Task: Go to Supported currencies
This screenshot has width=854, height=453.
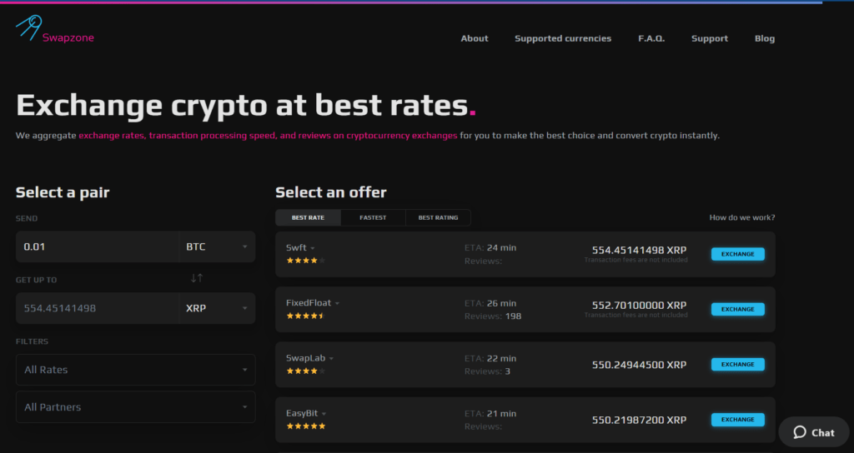Action: point(563,38)
